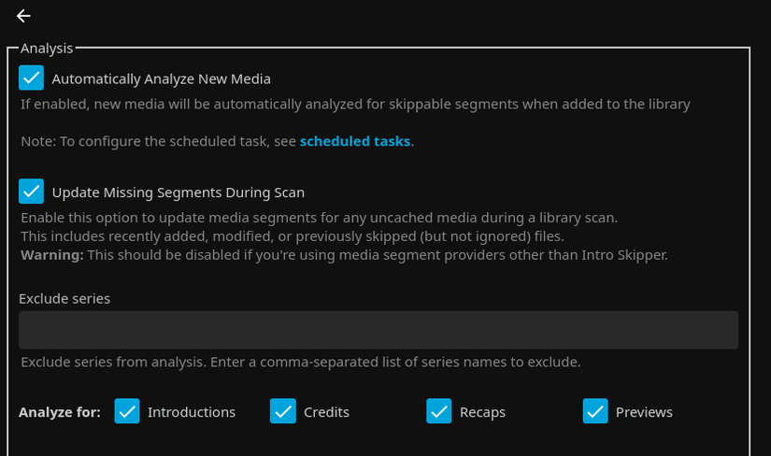Disable the Introductions analysis checkbox
The width and height of the screenshot is (771, 456).
click(x=127, y=411)
